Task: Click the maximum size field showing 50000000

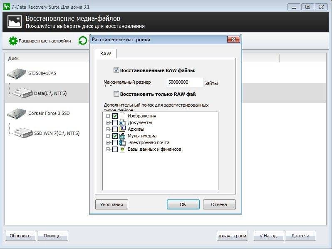Action: click(185, 82)
